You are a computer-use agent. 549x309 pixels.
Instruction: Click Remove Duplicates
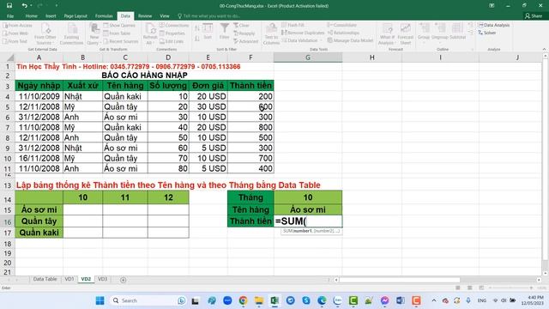tap(303, 33)
